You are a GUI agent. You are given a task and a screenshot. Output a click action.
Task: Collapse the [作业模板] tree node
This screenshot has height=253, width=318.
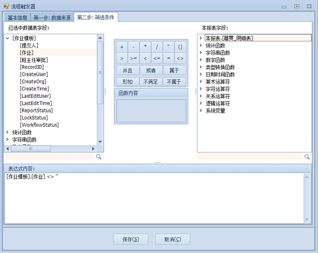coord(7,38)
